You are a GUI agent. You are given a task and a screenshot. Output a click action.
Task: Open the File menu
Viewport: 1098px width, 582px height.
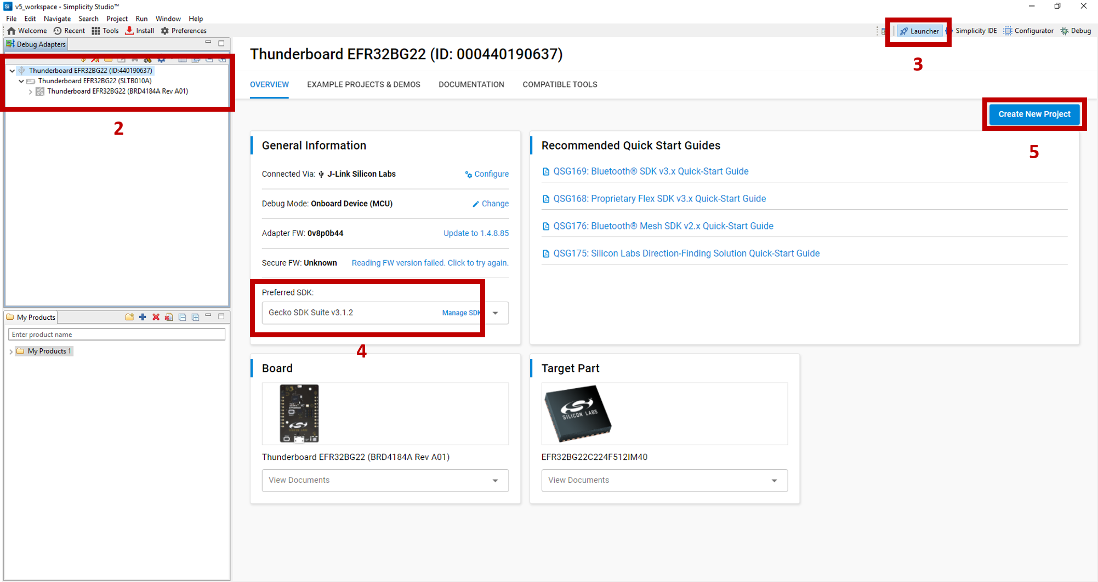(x=11, y=19)
